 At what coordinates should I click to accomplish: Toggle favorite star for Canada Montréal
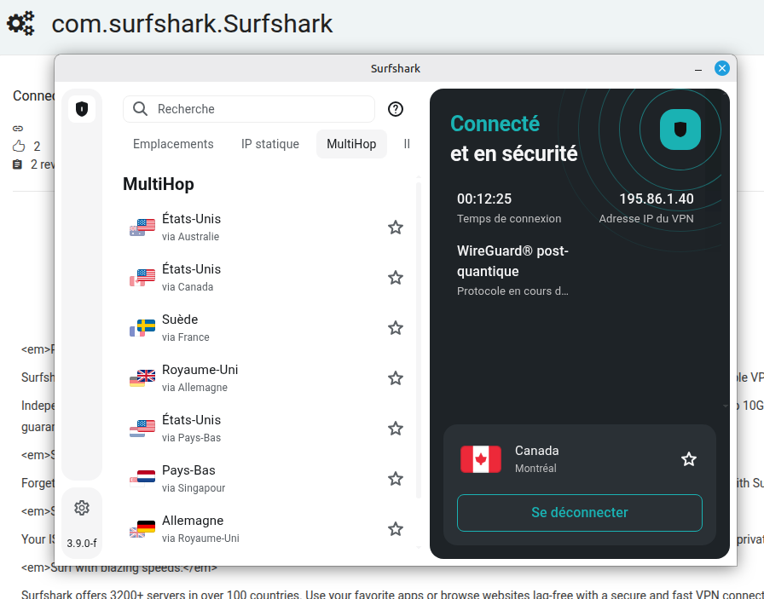coord(688,458)
